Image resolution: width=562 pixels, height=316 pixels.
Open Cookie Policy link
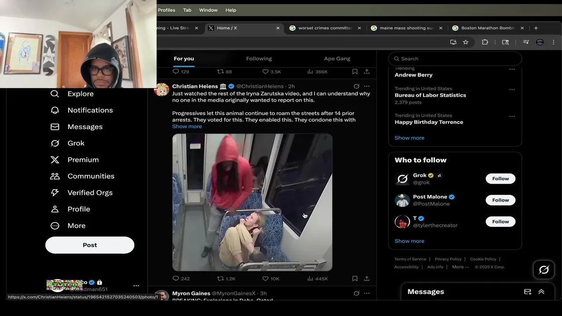[483, 259]
